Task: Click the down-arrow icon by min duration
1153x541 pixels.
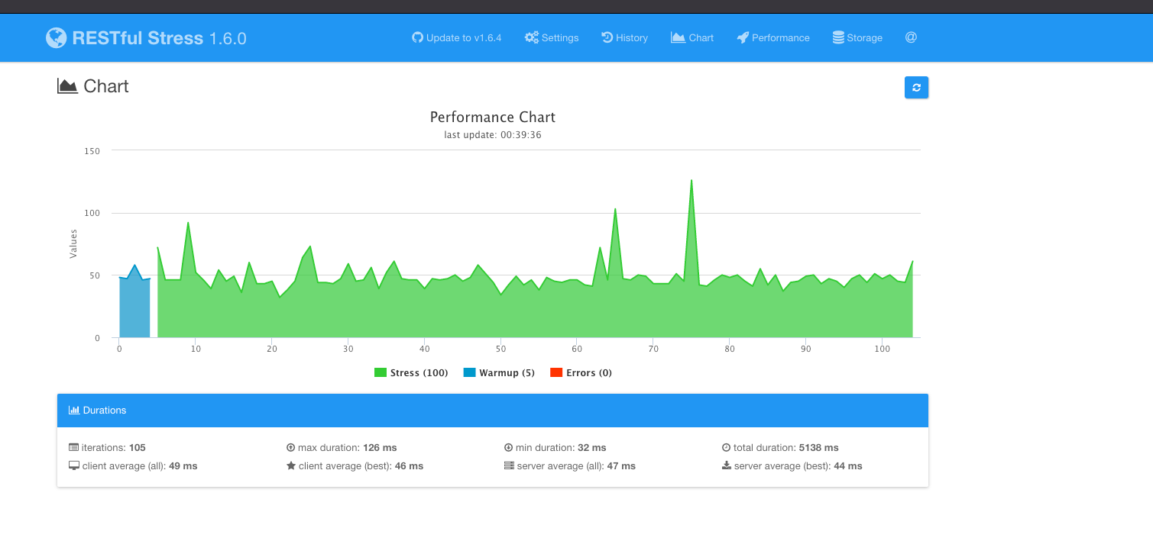Action: pos(509,448)
